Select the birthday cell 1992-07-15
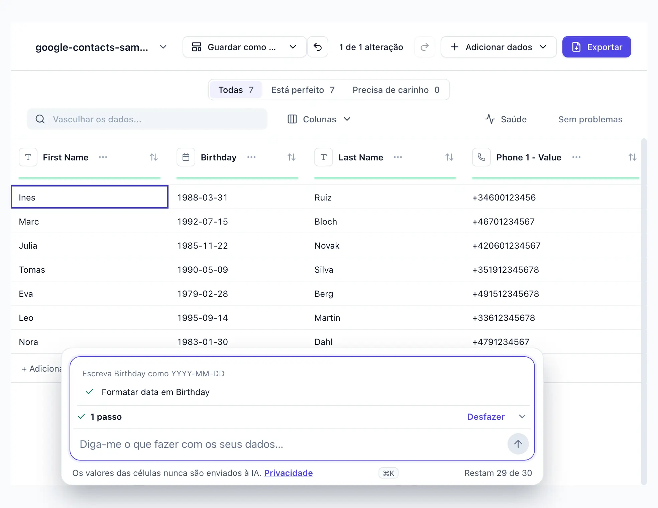The height and width of the screenshot is (508, 658). point(237,222)
